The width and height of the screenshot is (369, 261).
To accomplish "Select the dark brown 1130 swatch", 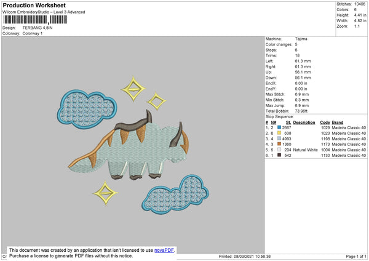I will 279,155.
